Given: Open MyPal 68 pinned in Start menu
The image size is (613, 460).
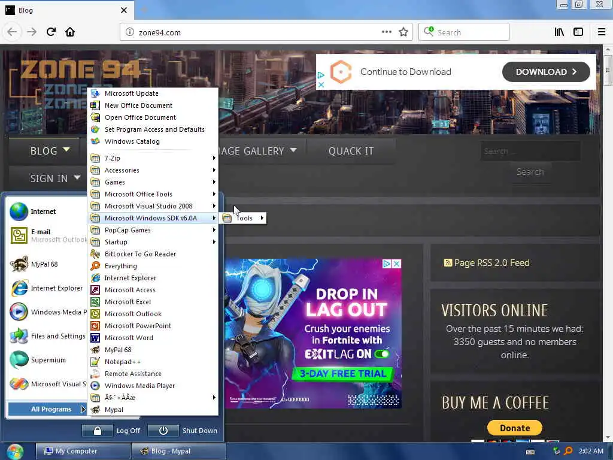Looking at the screenshot, I should click(x=47, y=264).
